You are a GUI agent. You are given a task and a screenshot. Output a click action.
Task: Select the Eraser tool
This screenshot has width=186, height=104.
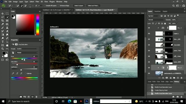coord(7,31)
